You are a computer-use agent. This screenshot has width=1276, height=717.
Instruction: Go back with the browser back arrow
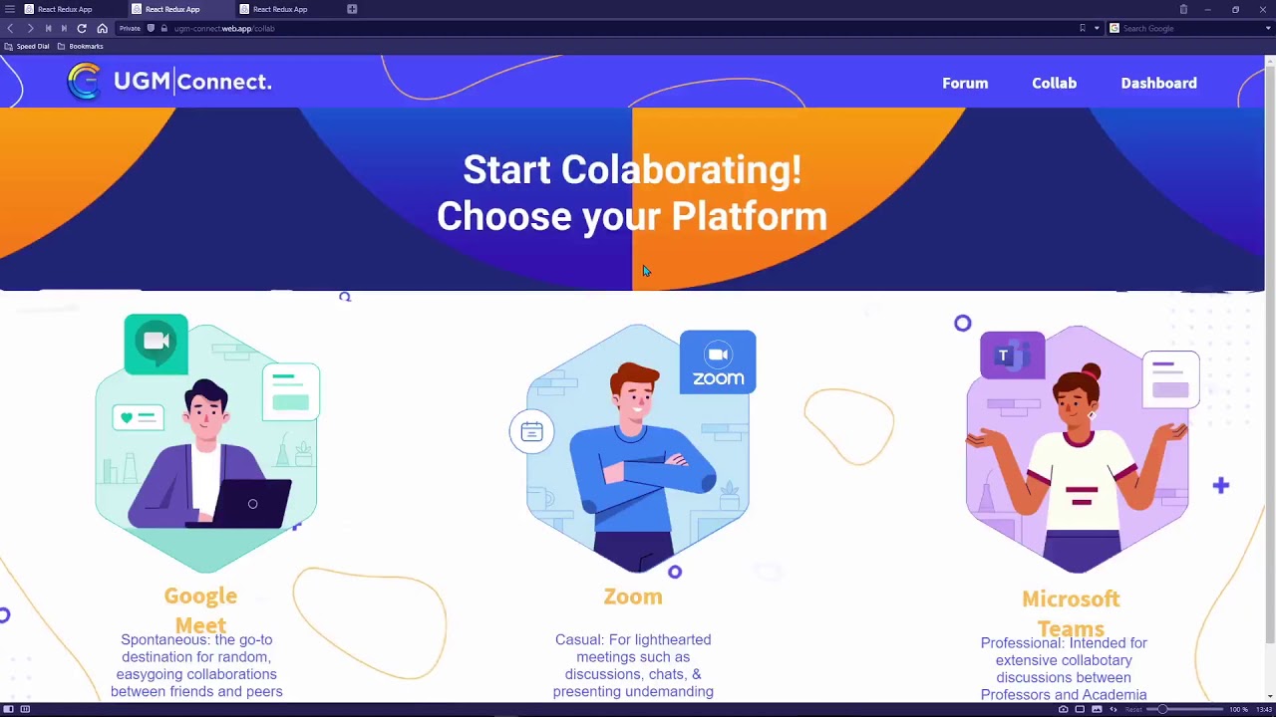tap(11, 28)
